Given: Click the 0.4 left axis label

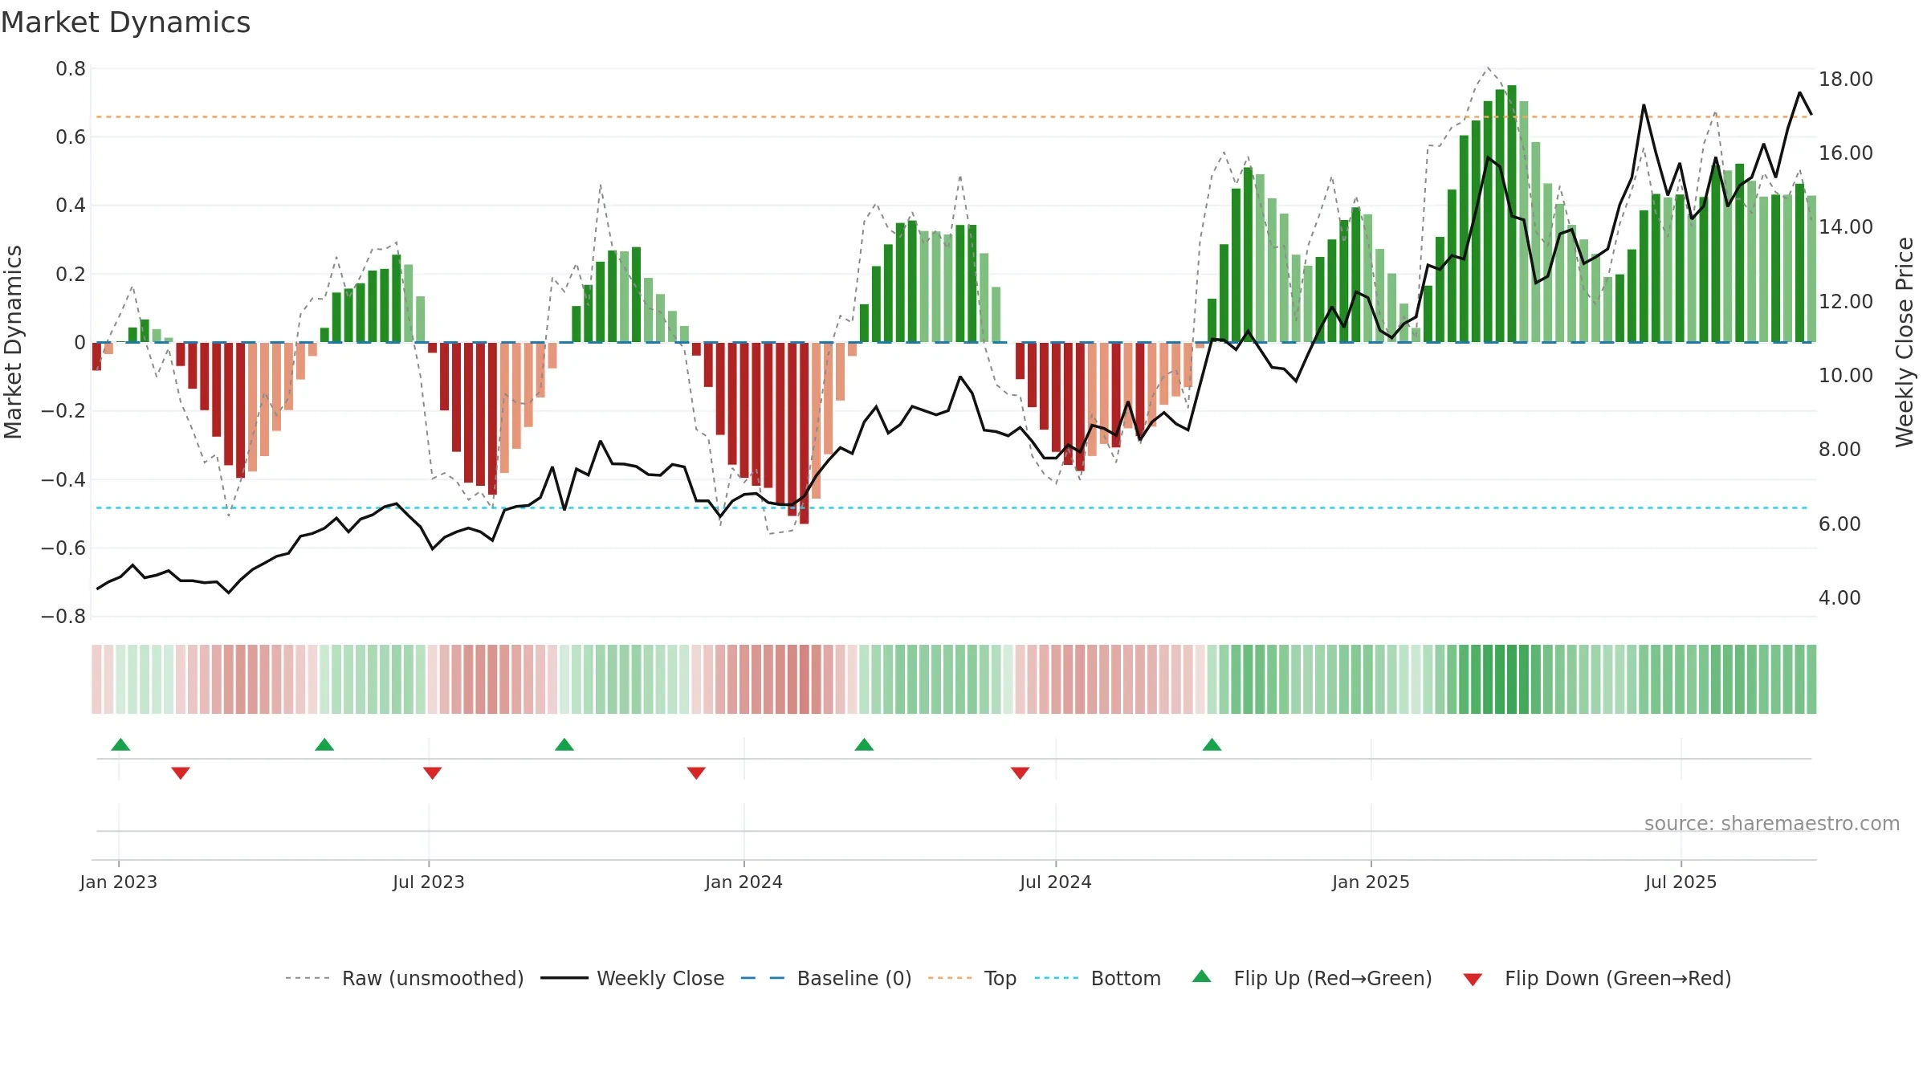Looking at the screenshot, I should [71, 206].
